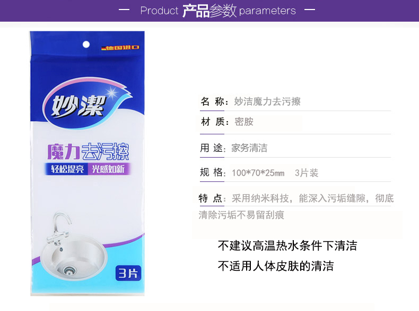This screenshot has height=311, width=419.
Task: Click the purple Product parameters banner
Action: (210, 11)
